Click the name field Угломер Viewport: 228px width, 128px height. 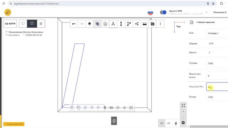coord(217,33)
